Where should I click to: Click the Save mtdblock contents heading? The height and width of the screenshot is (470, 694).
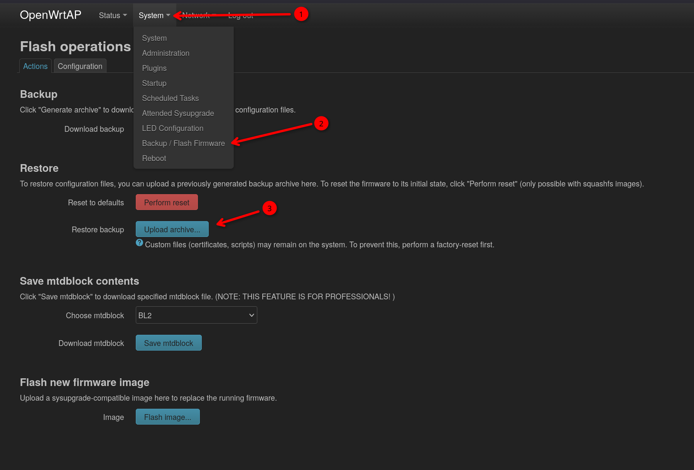(79, 281)
